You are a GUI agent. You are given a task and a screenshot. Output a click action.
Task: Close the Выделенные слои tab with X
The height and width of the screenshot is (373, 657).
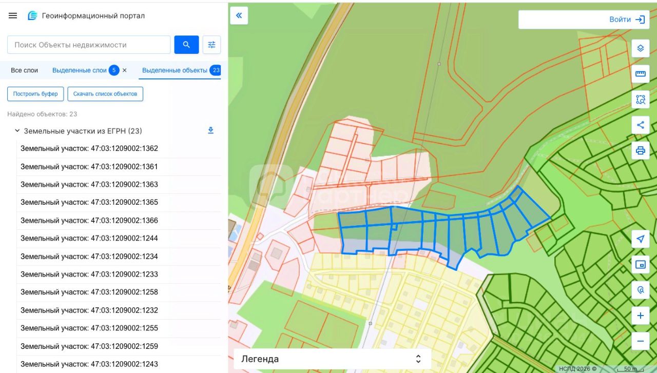124,70
